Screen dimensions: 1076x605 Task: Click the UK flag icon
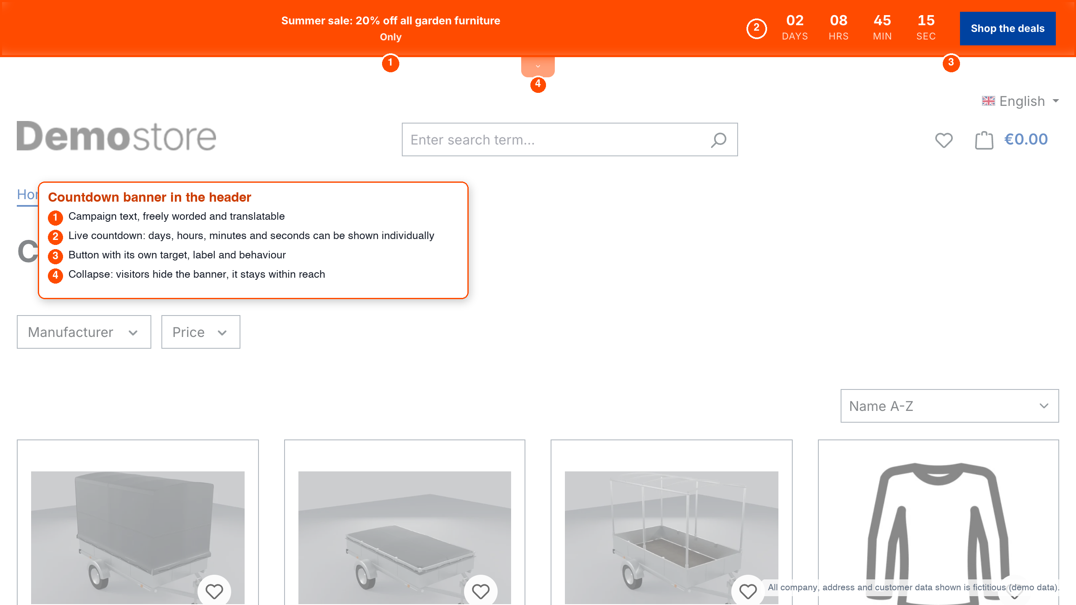[988, 101]
